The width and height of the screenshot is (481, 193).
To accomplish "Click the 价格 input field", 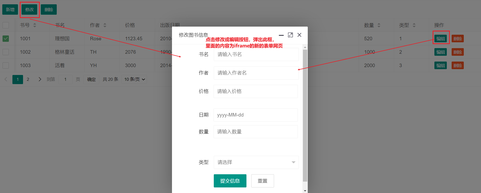I will 256,91.
